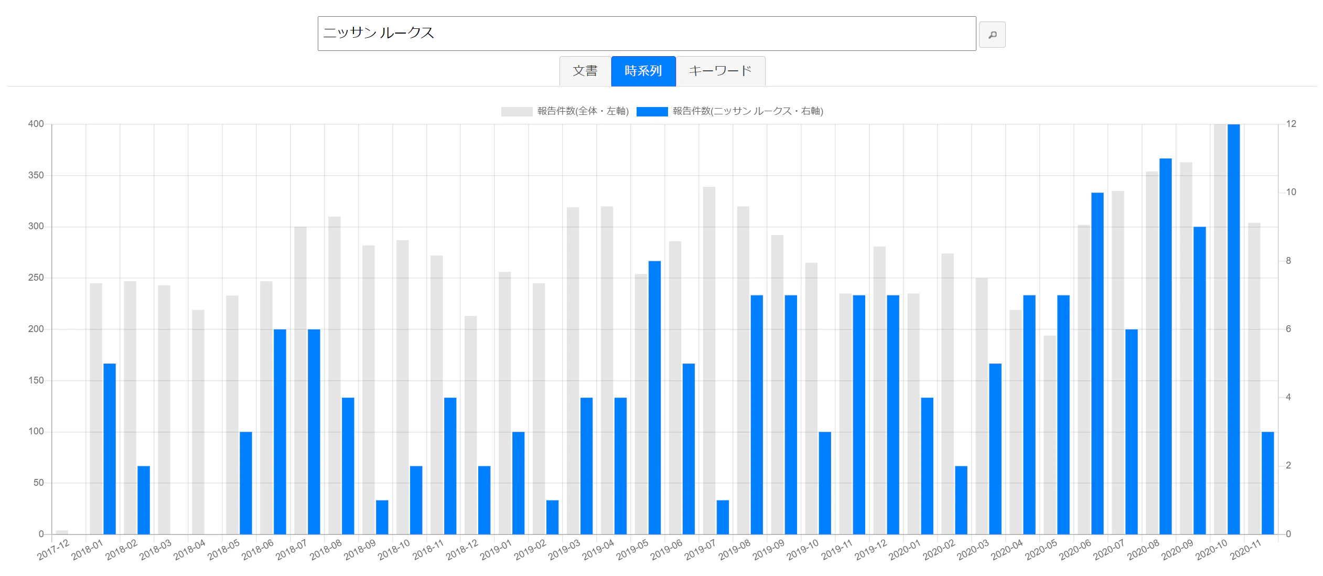Click the x-axis label 2020-05

coord(1041,549)
